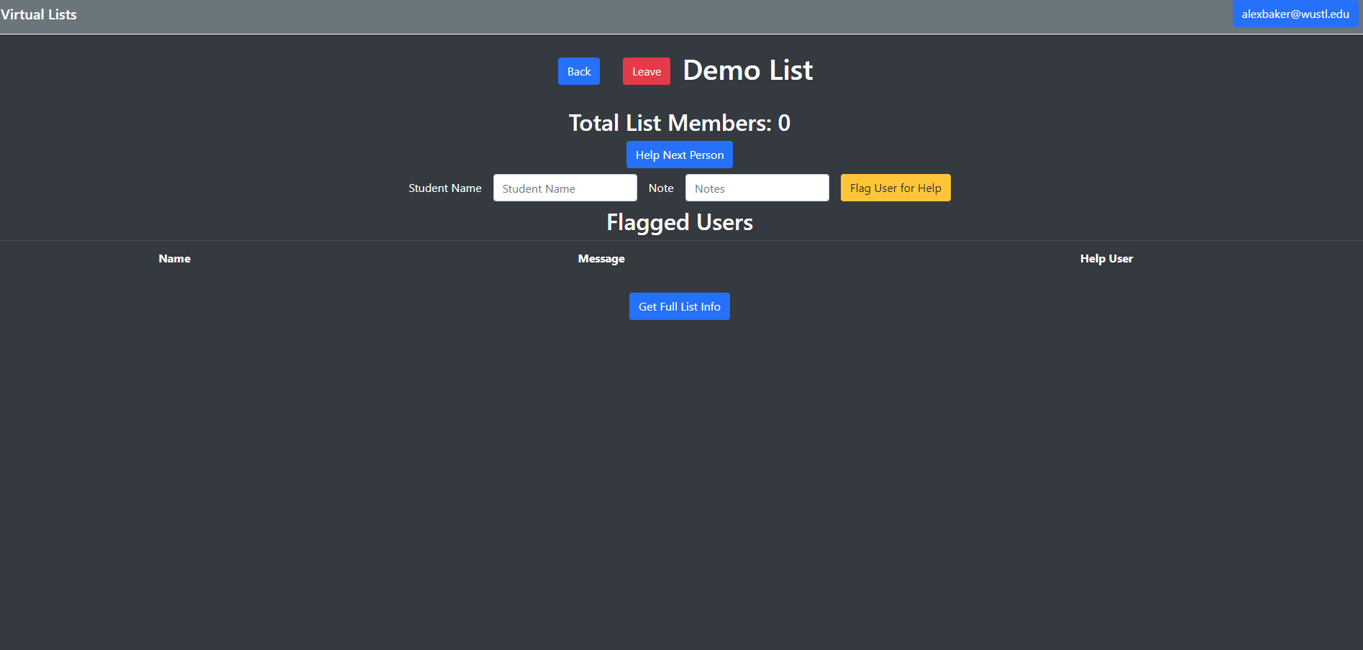Click Help Next Person
This screenshot has width=1363, height=650.
tap(679, 155)
